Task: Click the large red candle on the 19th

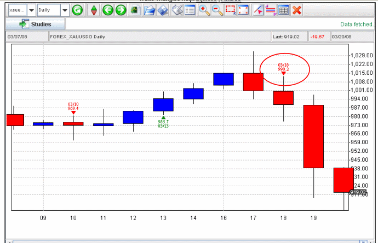Action: 313,136
